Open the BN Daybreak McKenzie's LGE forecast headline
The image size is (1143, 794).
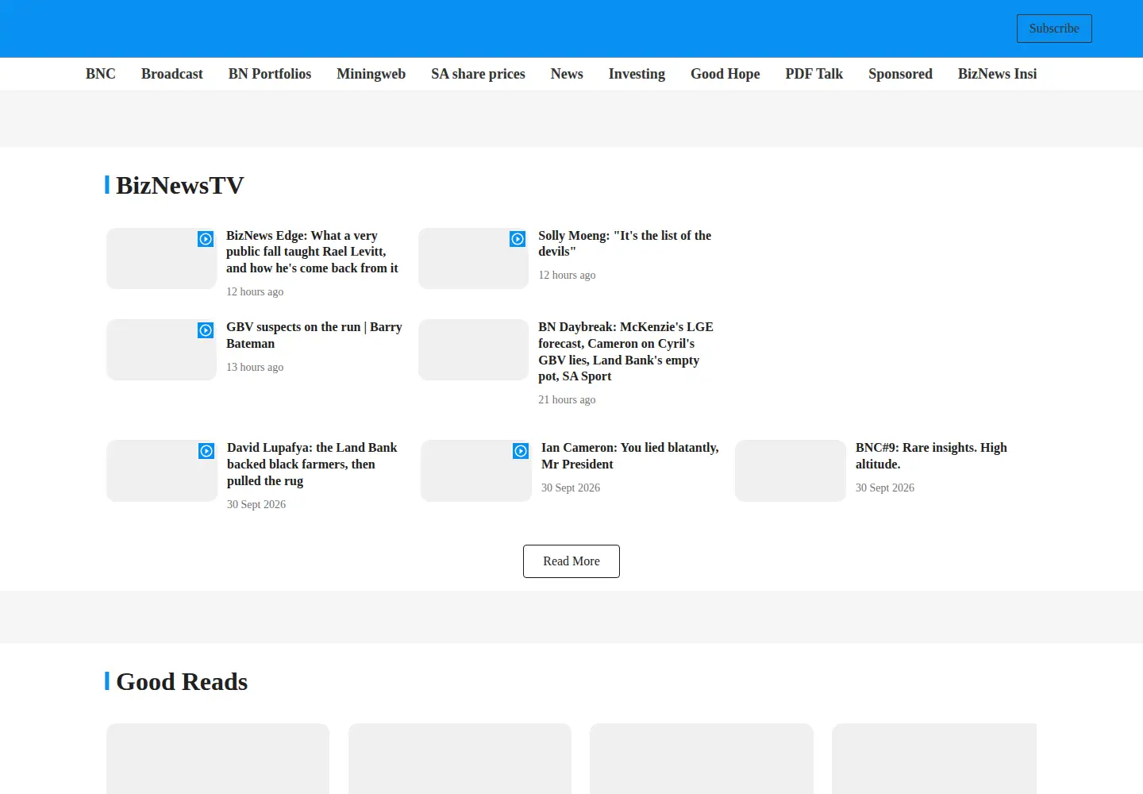pos(625,352)
